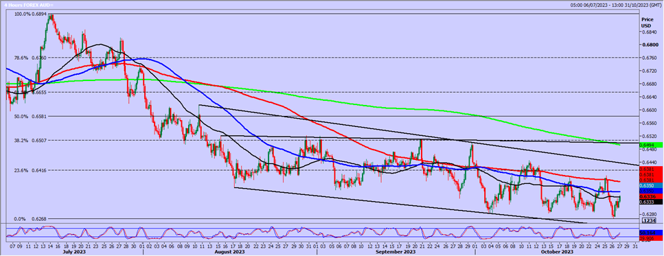Screen dimensions: 664x256
Task: Click the 1234 scale button below the price axis
Action: 648,220
